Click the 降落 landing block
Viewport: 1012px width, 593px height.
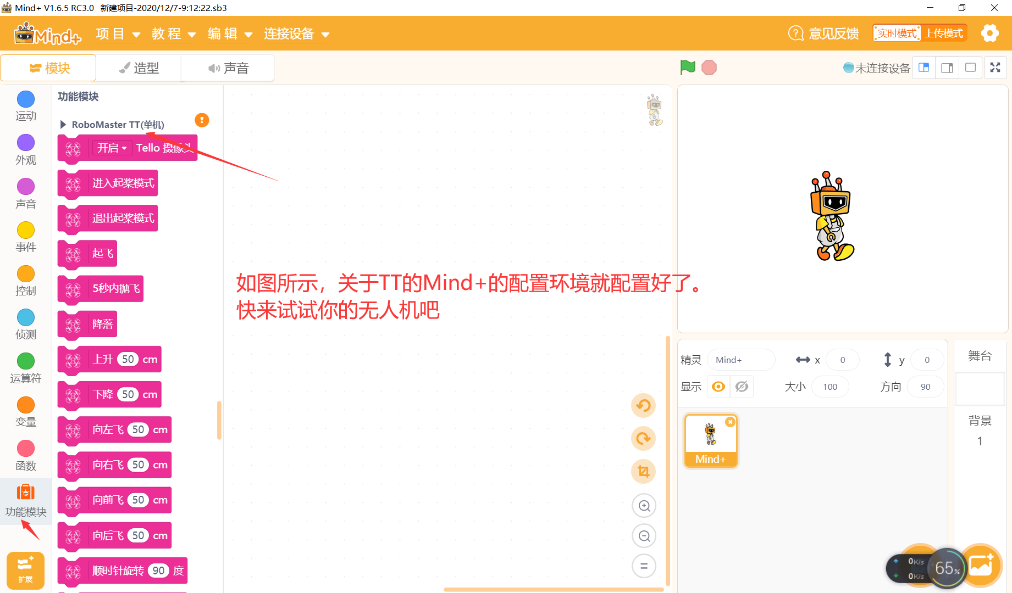point(87,325)
